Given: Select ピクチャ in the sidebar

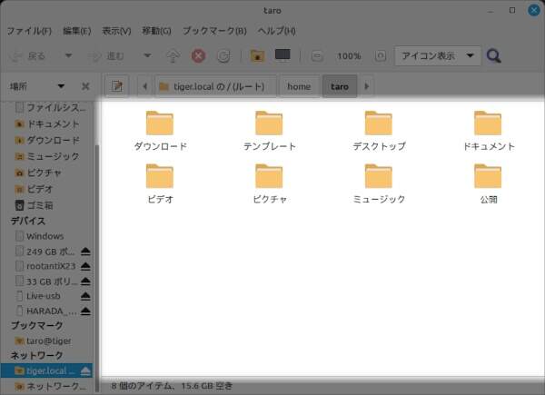Looking at the screenshot, I should click(38, 173).
